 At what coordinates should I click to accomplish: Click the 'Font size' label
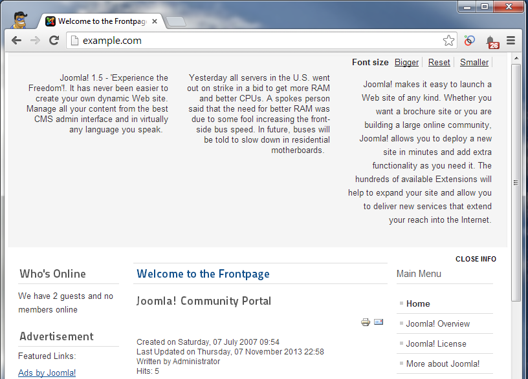pos(370,62)
